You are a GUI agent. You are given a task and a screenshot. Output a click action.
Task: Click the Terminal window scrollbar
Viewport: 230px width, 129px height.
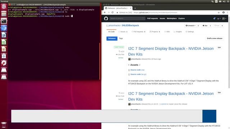pos(100,61)
